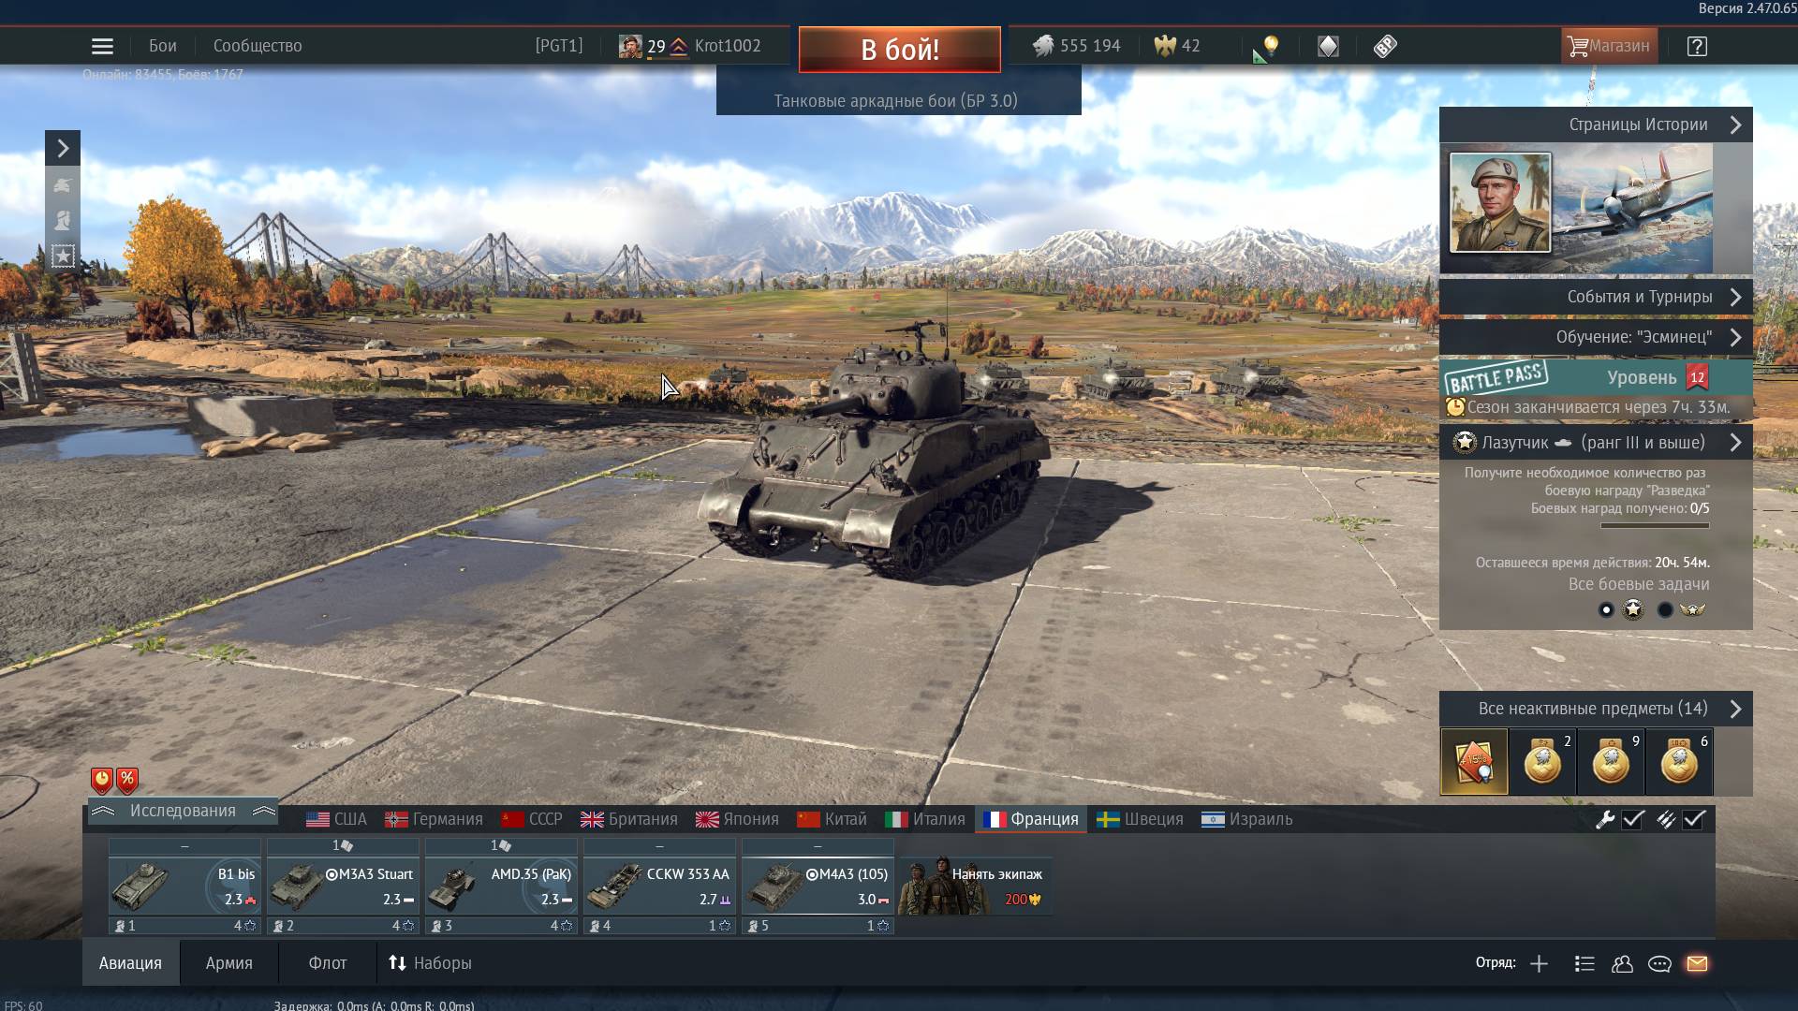This screenshot has height=1011, width=1798.
Task: Select the M4A3 (105) vehicle slot
Action: click(x=818, y=886)
